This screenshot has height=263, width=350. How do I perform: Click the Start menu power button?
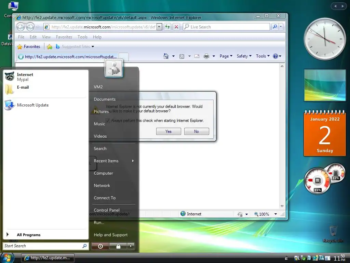100,246
